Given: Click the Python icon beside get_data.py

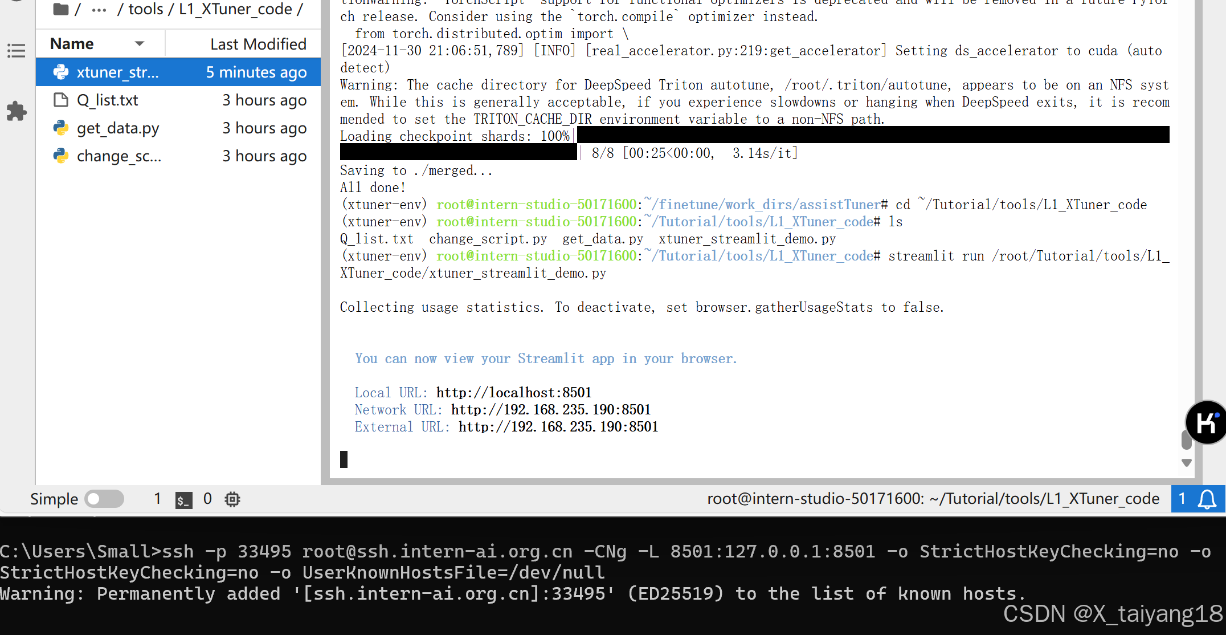Looking at the screenshot, I should point(61,128).
